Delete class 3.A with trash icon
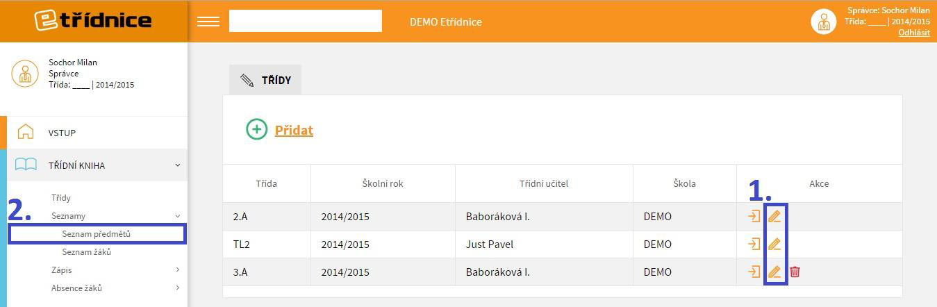The width and height of the screenshot is (937, 307). 795,272
